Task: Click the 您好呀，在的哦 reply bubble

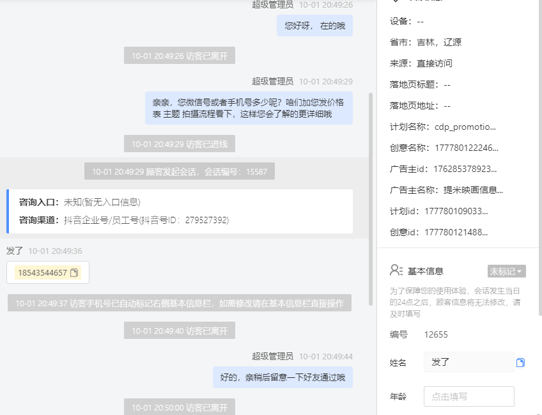Action: 314,26
